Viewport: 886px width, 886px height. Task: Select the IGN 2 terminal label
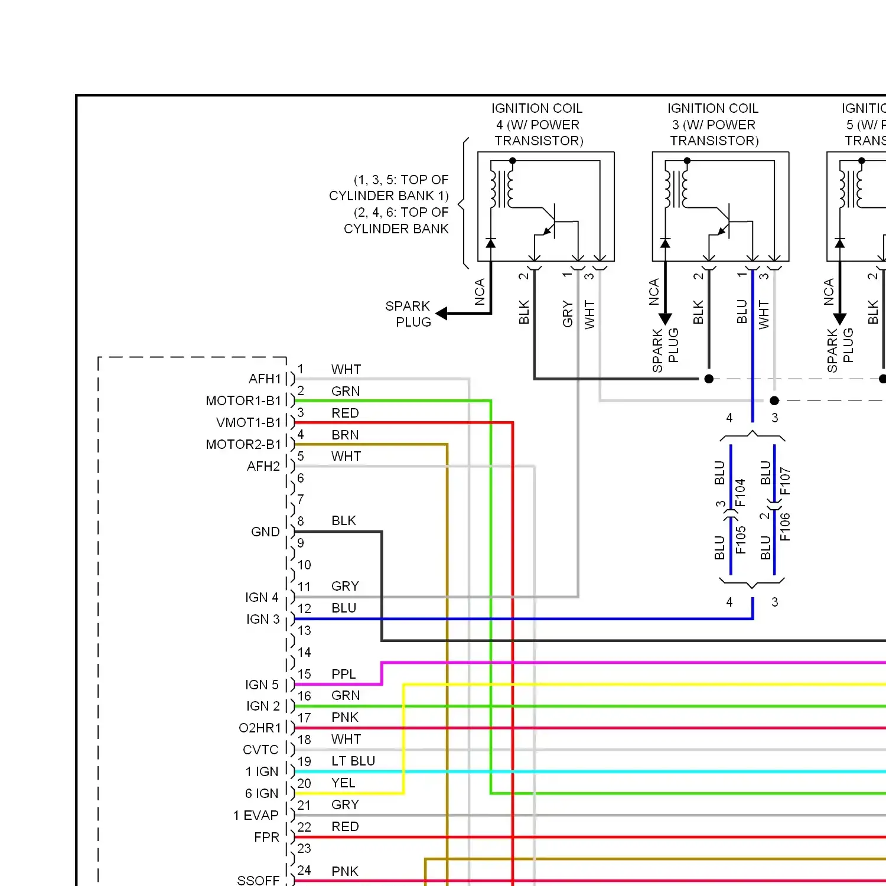pyautogui.click(x=263, y=706)
